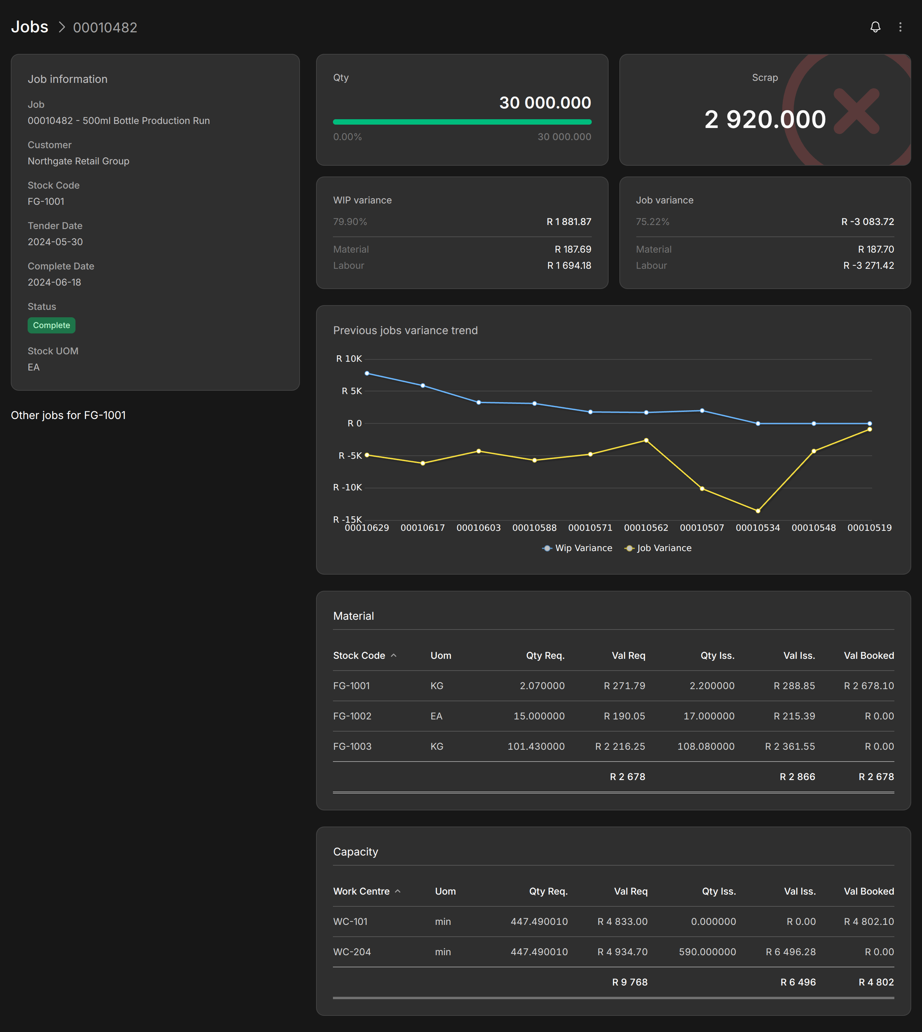Click job number 00010482 in breadcrumb
This screenshot has height=1032, width=922.
[x=105, y=27]
